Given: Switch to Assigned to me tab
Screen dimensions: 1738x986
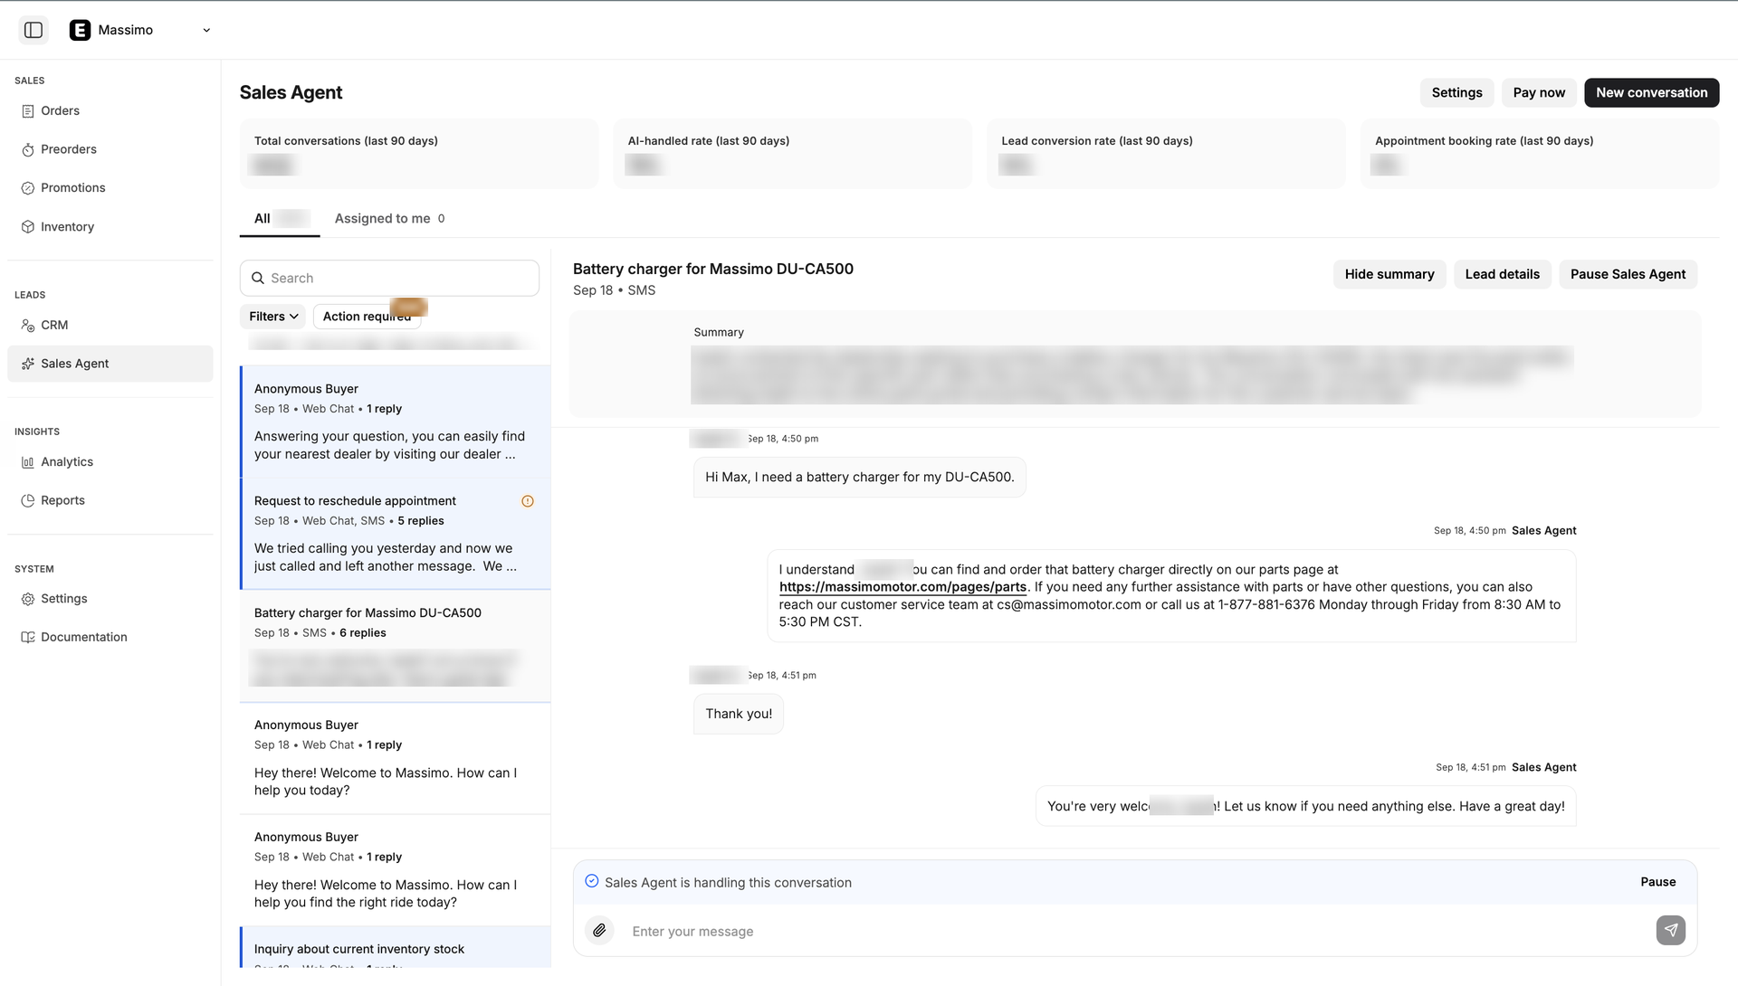Looking at the screenshot, I should (389, 219).
